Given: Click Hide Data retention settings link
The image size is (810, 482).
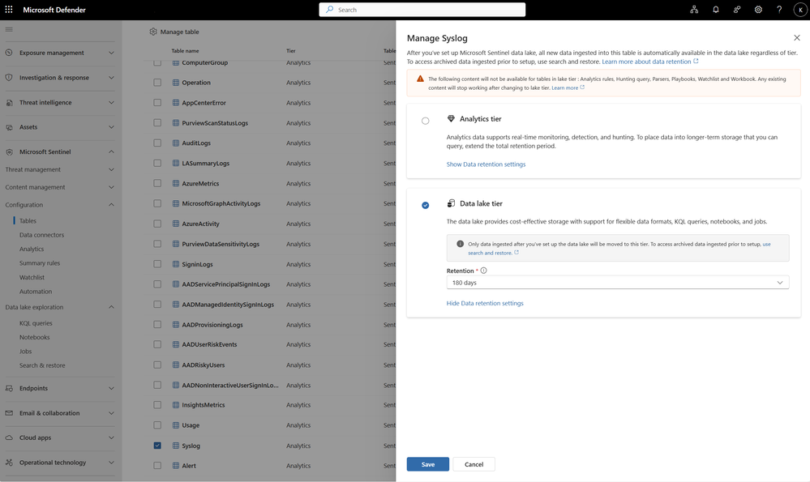Looking at the screenshot, I should point(485,303).
